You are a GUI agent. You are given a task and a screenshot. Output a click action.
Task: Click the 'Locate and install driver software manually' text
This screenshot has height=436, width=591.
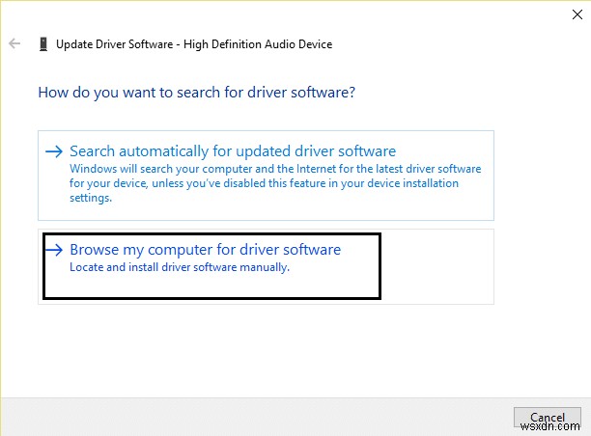(180, 267)
